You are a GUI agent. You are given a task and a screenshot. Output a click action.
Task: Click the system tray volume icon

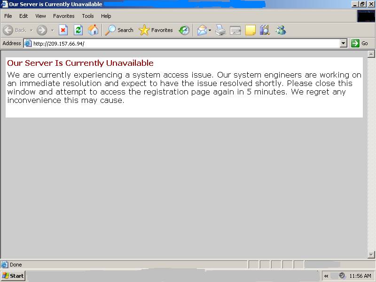coord(342,276)
